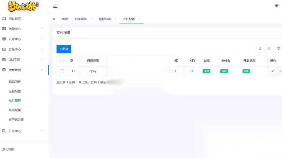Click the tab scroll-back arrow icon
Image resolution: width=282 pixels, height=158 pixels.
tap(54, 19)
